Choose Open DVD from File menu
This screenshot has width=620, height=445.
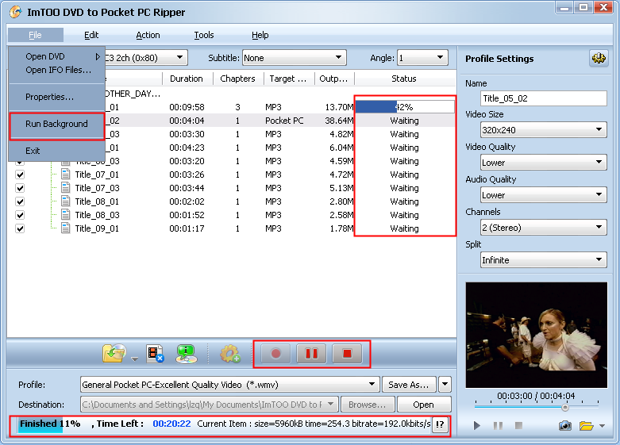(x=56, y=56)
